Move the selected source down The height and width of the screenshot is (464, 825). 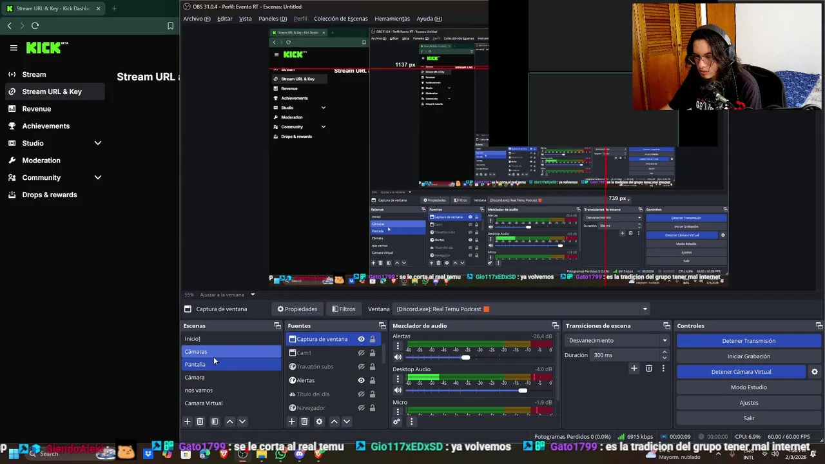pos(347,421)
